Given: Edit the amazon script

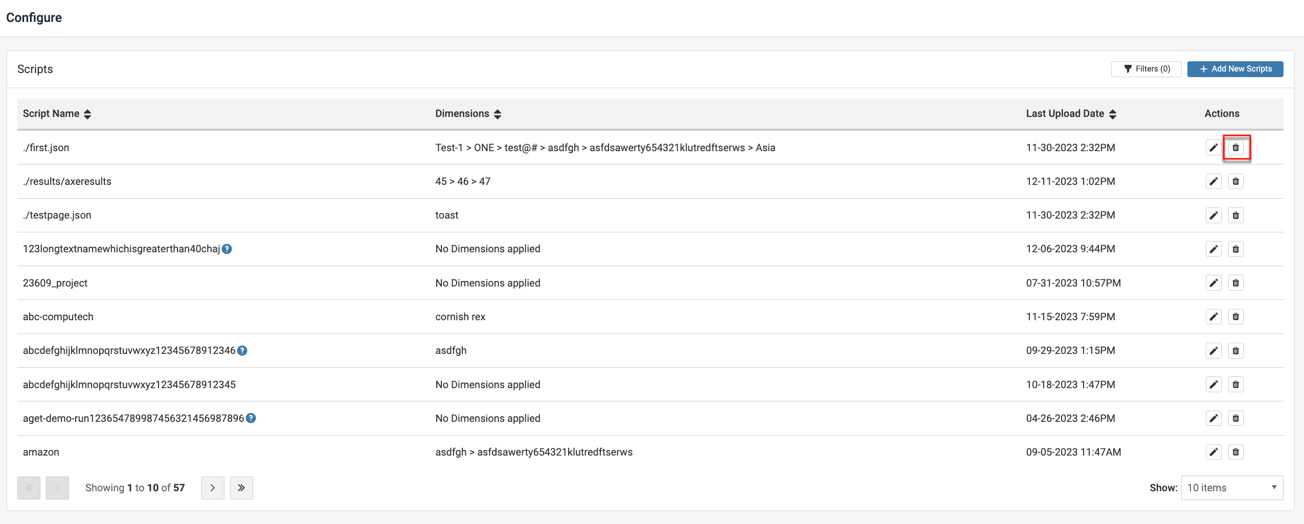Looking at the screenshot, I should coord(1213,452).
